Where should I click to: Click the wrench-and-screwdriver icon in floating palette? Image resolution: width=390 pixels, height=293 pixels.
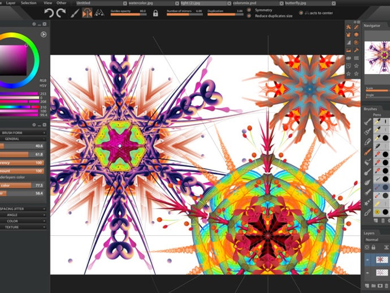(348, 27)
